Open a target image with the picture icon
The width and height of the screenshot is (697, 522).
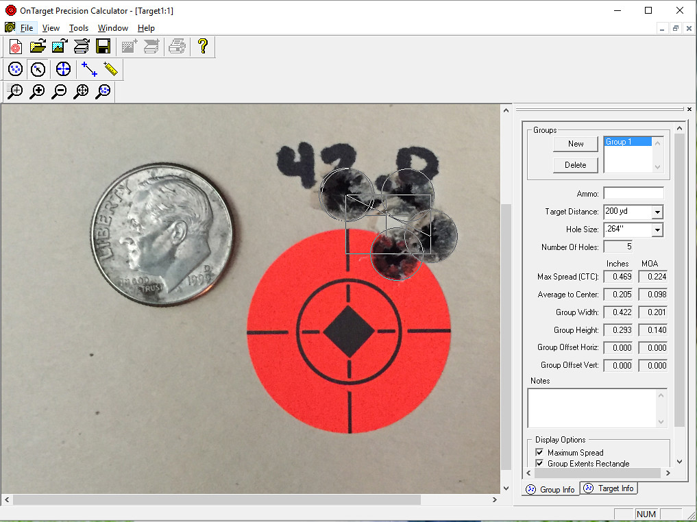pos(60,47)
